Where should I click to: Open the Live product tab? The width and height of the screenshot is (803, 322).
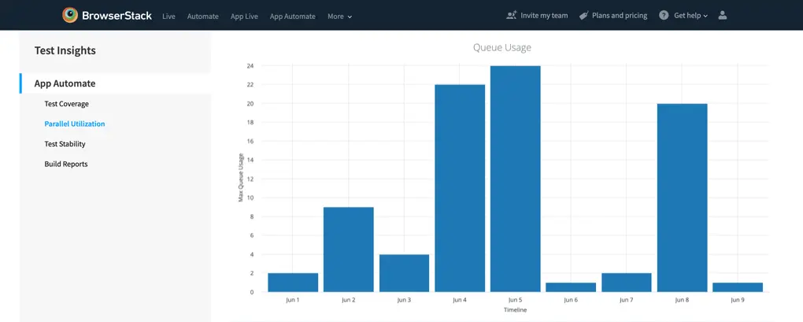point(168,17)
